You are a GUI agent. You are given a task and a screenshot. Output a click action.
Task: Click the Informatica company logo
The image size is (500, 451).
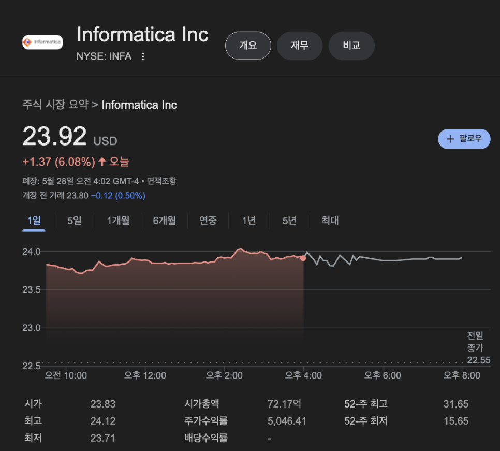coord(42,42)
